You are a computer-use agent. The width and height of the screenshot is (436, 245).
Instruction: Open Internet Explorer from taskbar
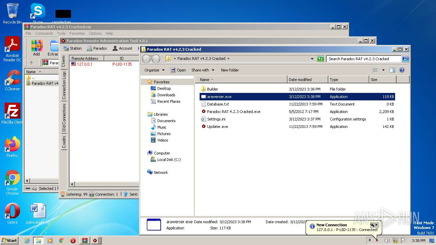tap(27, 241)
